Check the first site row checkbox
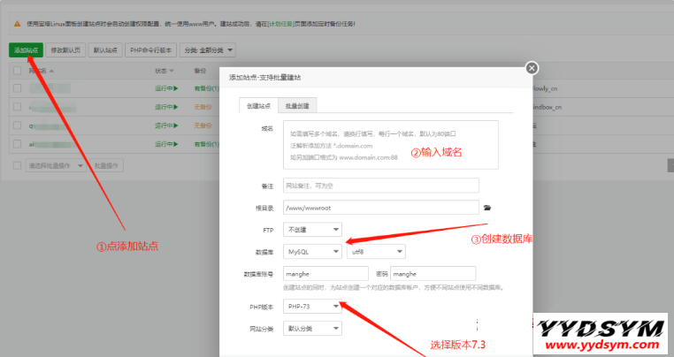The image size is (674, 357). coord(17,88)
